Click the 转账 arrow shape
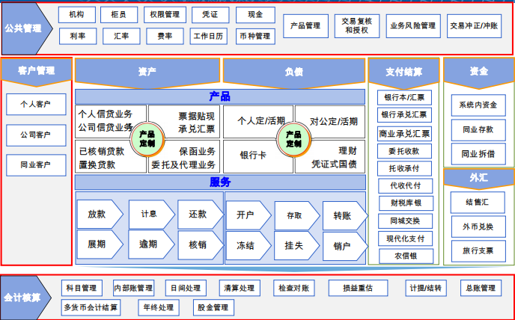The width and height of the screenshot is (515, 320). point(344,215)
